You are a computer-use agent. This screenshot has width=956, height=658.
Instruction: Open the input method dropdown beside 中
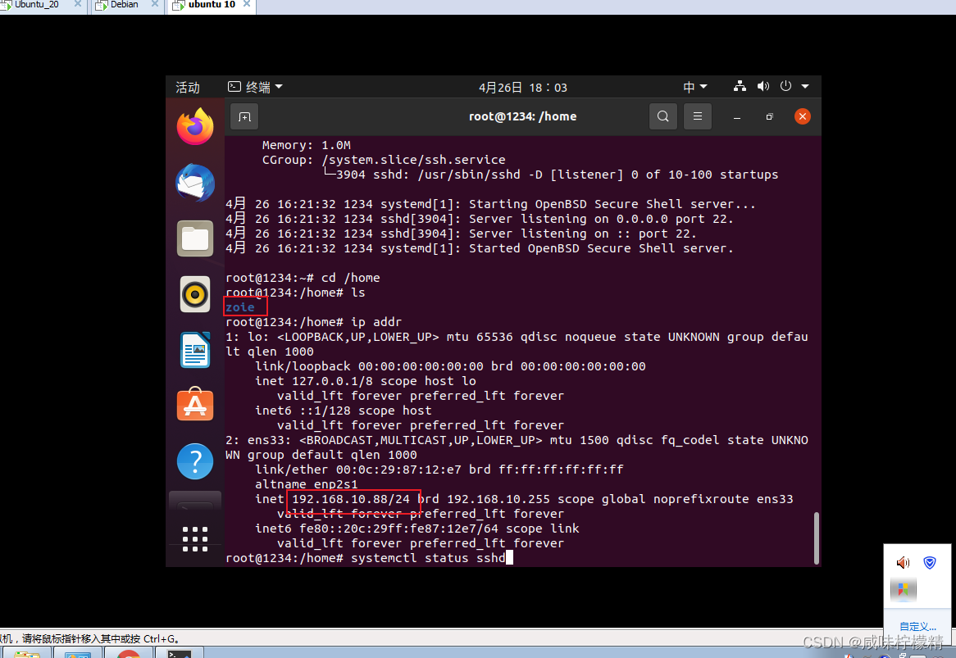703,86
